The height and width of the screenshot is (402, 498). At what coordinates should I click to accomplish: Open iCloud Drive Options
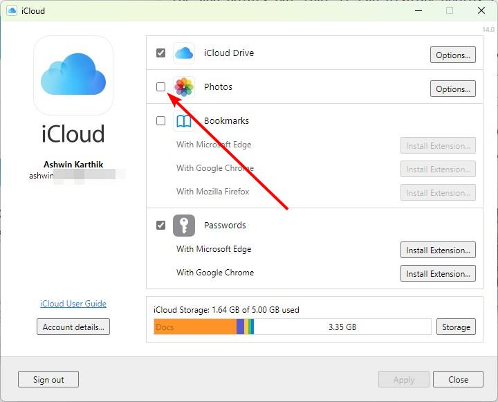453,55
